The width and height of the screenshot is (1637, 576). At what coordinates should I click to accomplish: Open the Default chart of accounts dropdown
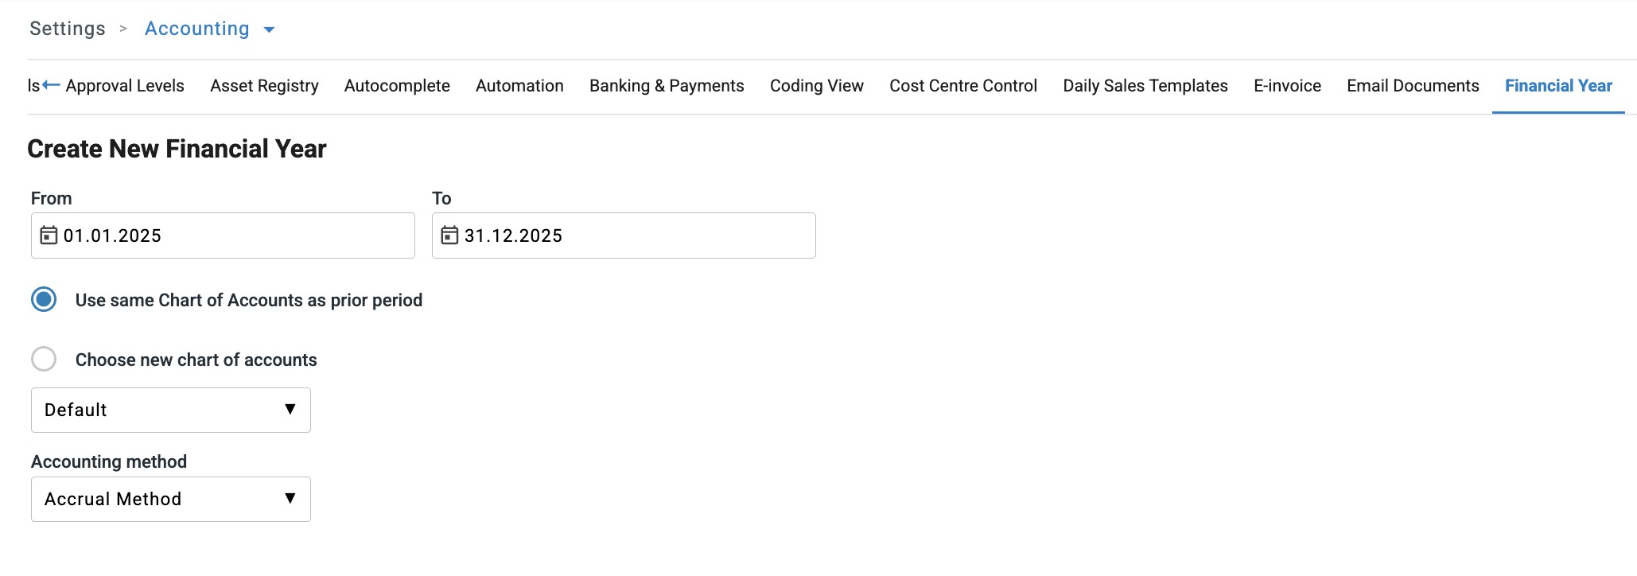170,411
